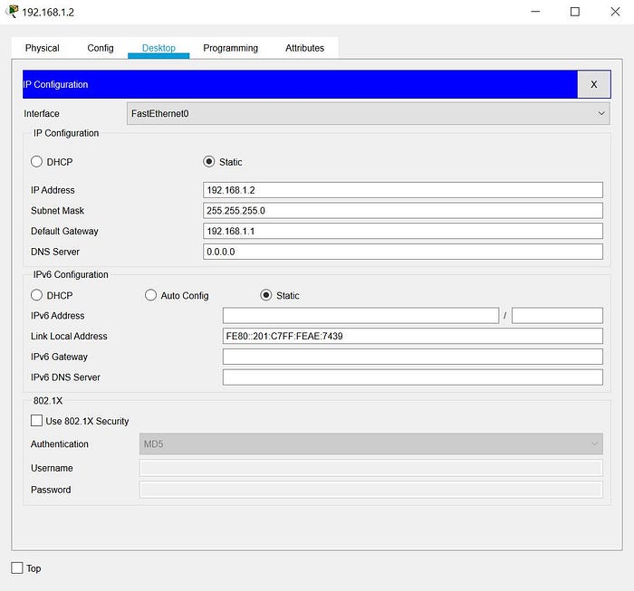Click the IPv6 Address input field
The width and height of the screenshot is (634, 591).
[x=360, y=316]
